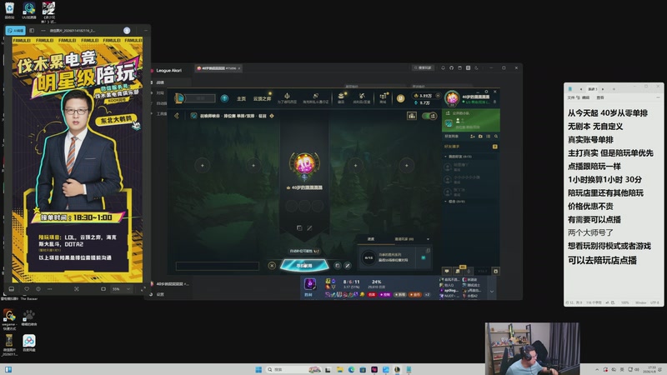Open the 文件 menu in Notepad
Image resolution: width=667 pixels, height=375 pixels.
571,97
